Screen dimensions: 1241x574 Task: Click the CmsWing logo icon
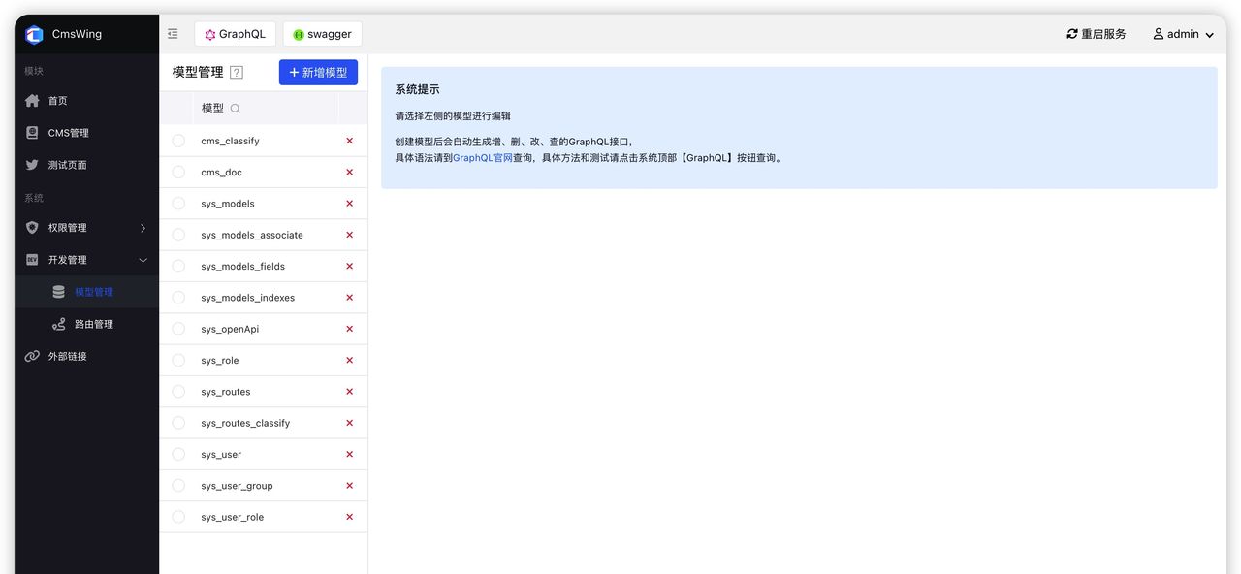coord(34,35)
